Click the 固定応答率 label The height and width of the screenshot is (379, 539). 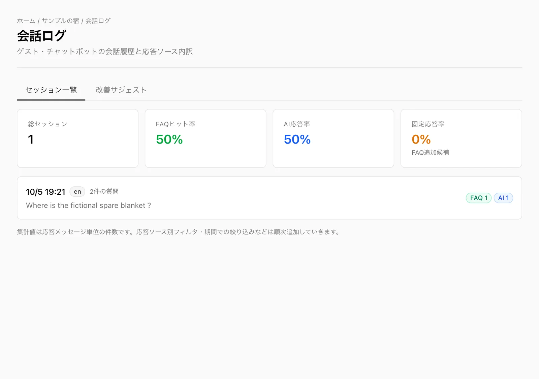(428, 124)
